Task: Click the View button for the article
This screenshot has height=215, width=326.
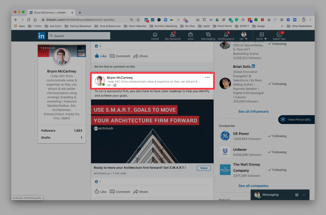Action: tap(204, 168)
